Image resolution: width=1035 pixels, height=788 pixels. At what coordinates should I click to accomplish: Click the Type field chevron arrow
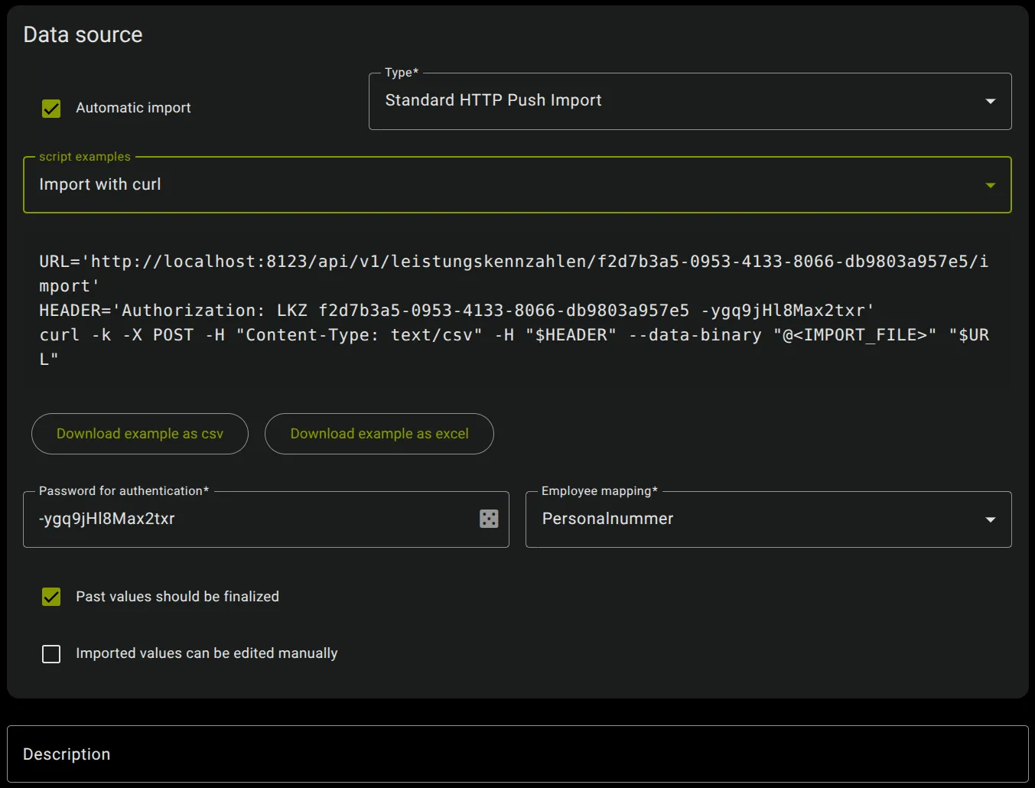click(990, 100)
